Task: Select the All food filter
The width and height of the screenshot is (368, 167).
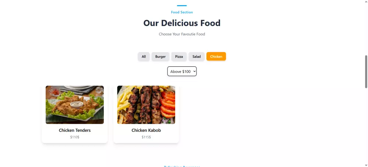Action: coord(144,57)
